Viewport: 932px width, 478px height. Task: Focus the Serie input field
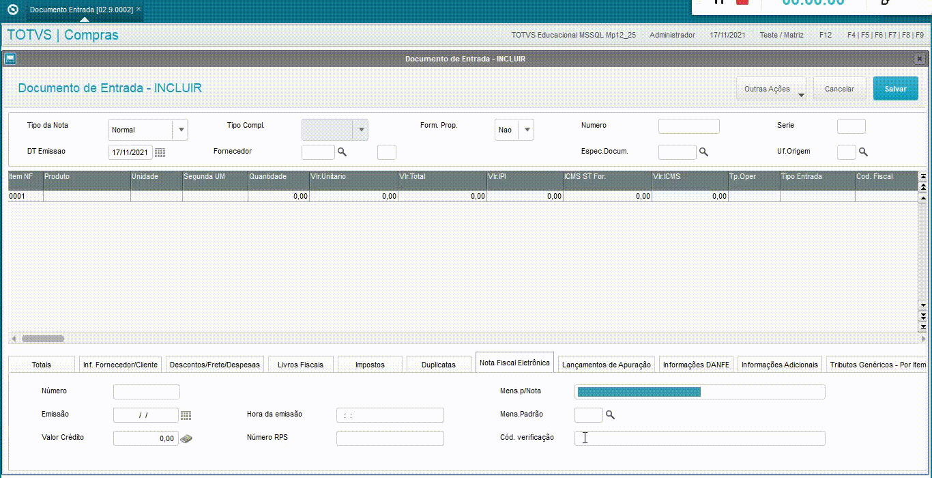851,126
